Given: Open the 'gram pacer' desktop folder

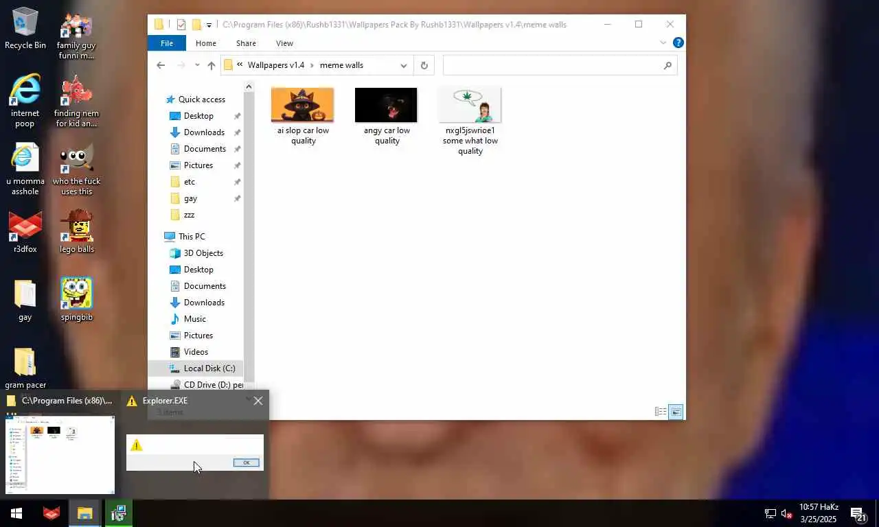Looking at the screenshot, I should click(25, 368).
